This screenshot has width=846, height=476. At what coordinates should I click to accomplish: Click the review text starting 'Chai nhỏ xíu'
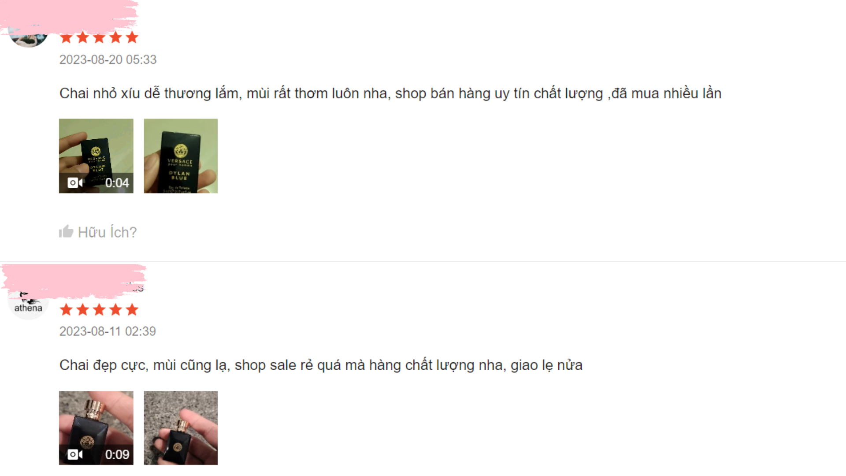coord(390,93)
